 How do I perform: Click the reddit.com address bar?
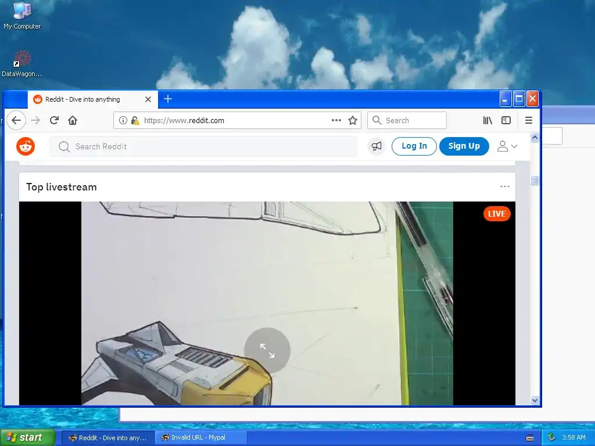(x=237, y=120)
